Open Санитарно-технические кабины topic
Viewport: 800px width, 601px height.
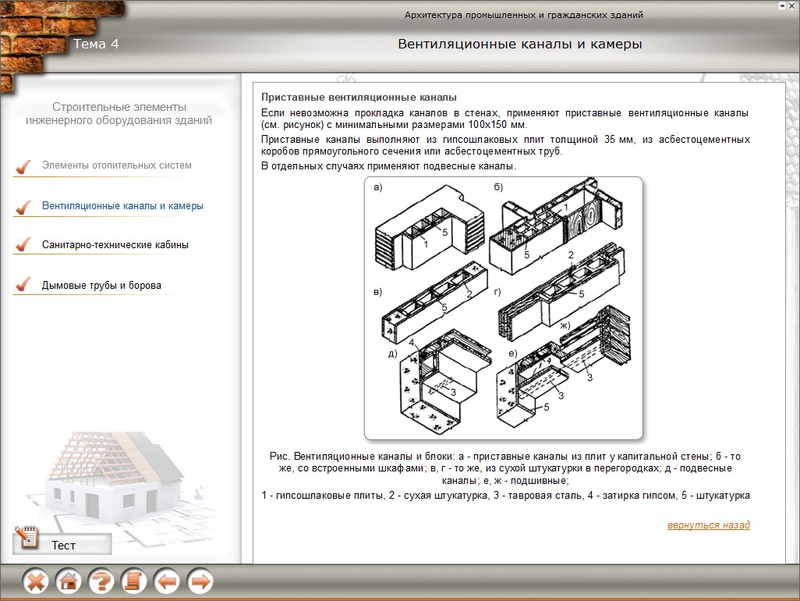pos(115,245)
